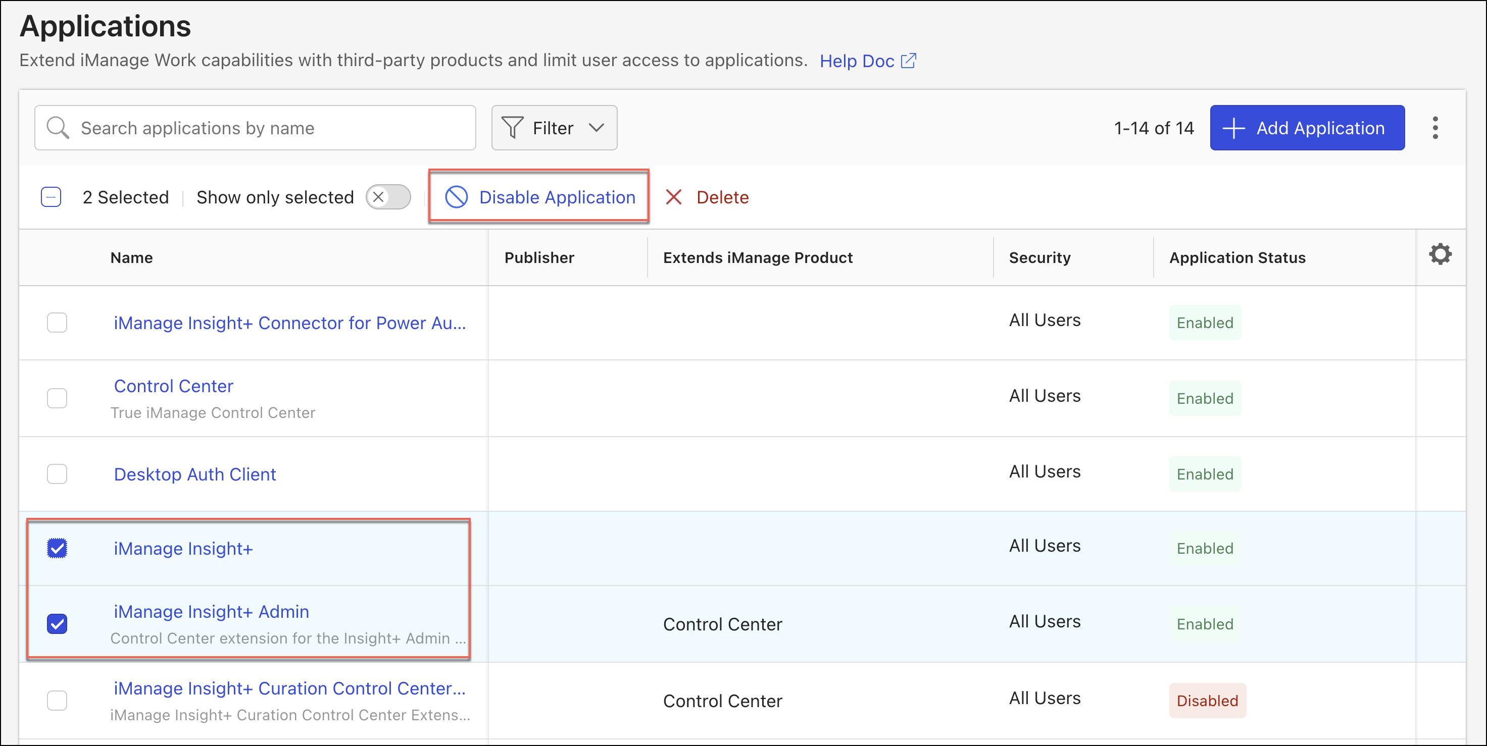Click Extends product cell in Insight+ Curation row
This screenshot has width=1487, height=746.
coord(723,701)
